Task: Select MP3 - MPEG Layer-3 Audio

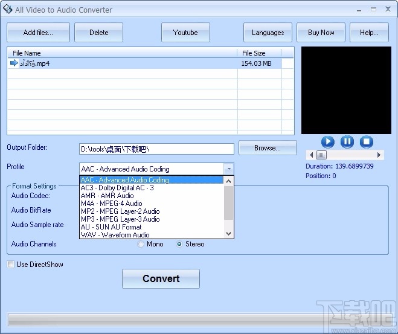Action: (152, 219)
